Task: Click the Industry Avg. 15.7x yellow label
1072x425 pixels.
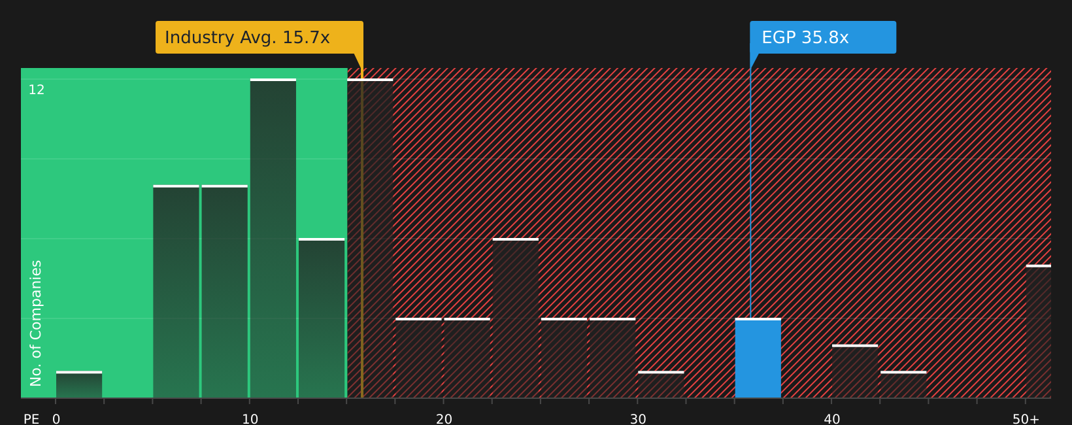Action: point(259,37)
